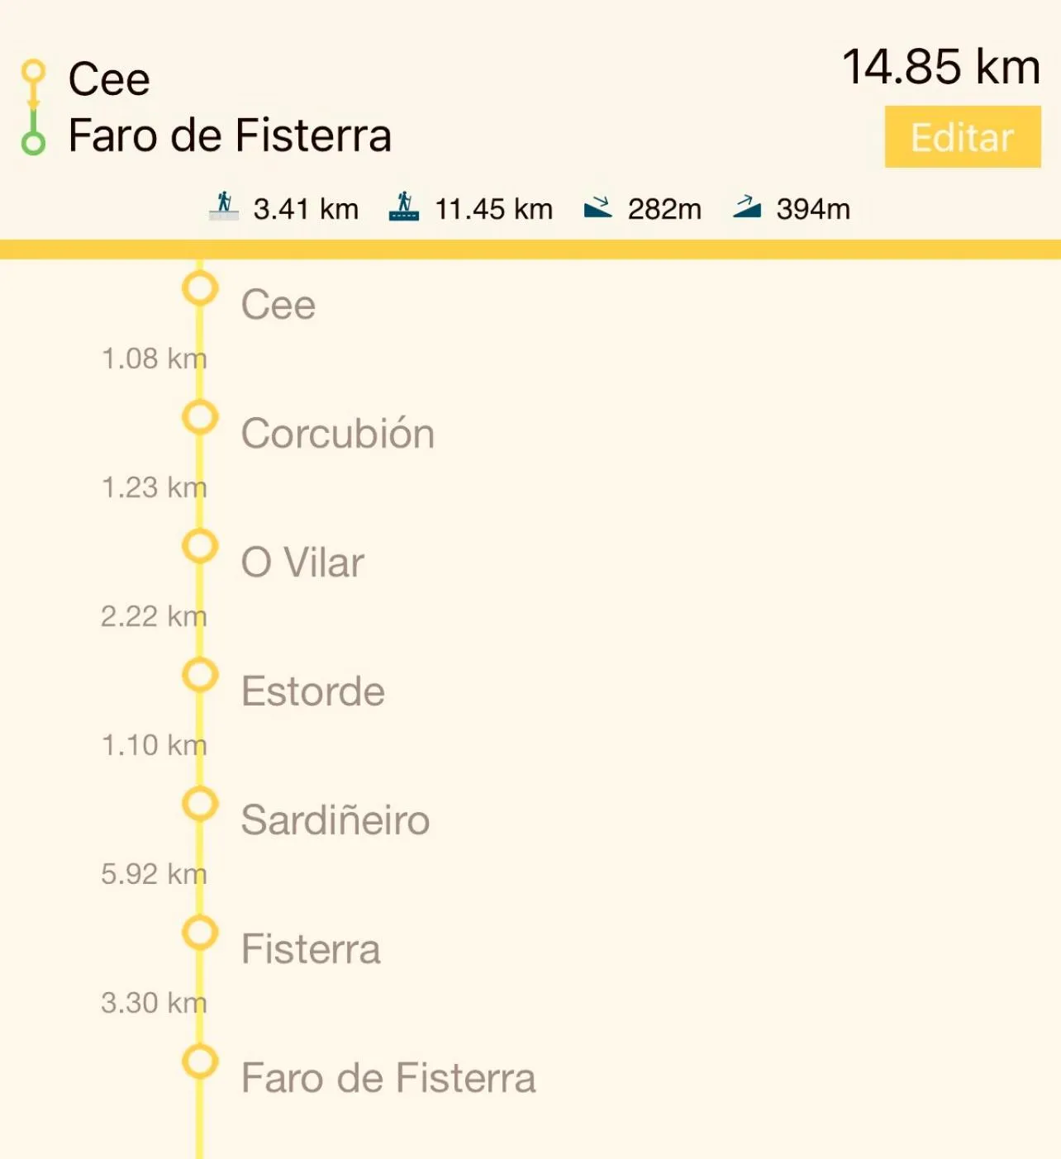Click the trail path walking icon
Image resolution: width=1061 pixels, height=1159 pixels.
coord(404,207)
